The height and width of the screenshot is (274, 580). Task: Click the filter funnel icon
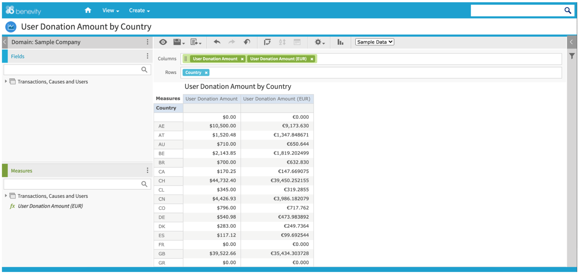coord(572,56)
